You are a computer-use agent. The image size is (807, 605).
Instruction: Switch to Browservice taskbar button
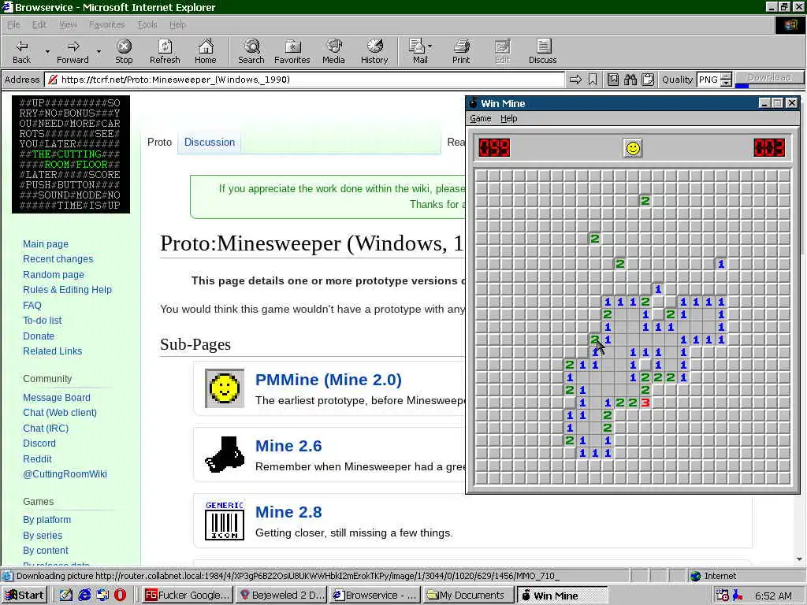[x=375, y=595]
